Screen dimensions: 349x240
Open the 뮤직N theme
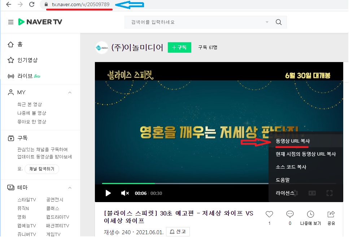(23, 209)
